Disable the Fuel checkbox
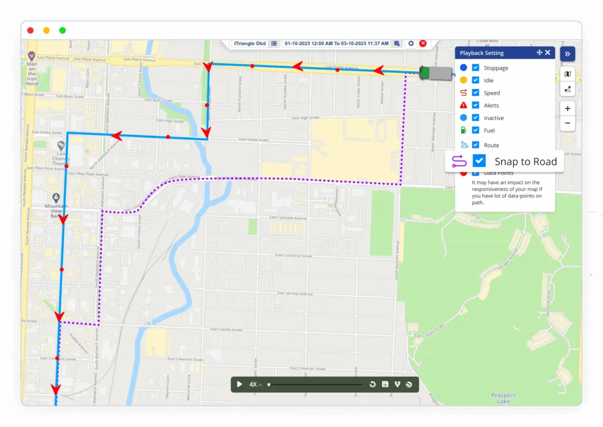Image resolution: width=603 pixels, height=427 pixels. [x=476, y=130]
